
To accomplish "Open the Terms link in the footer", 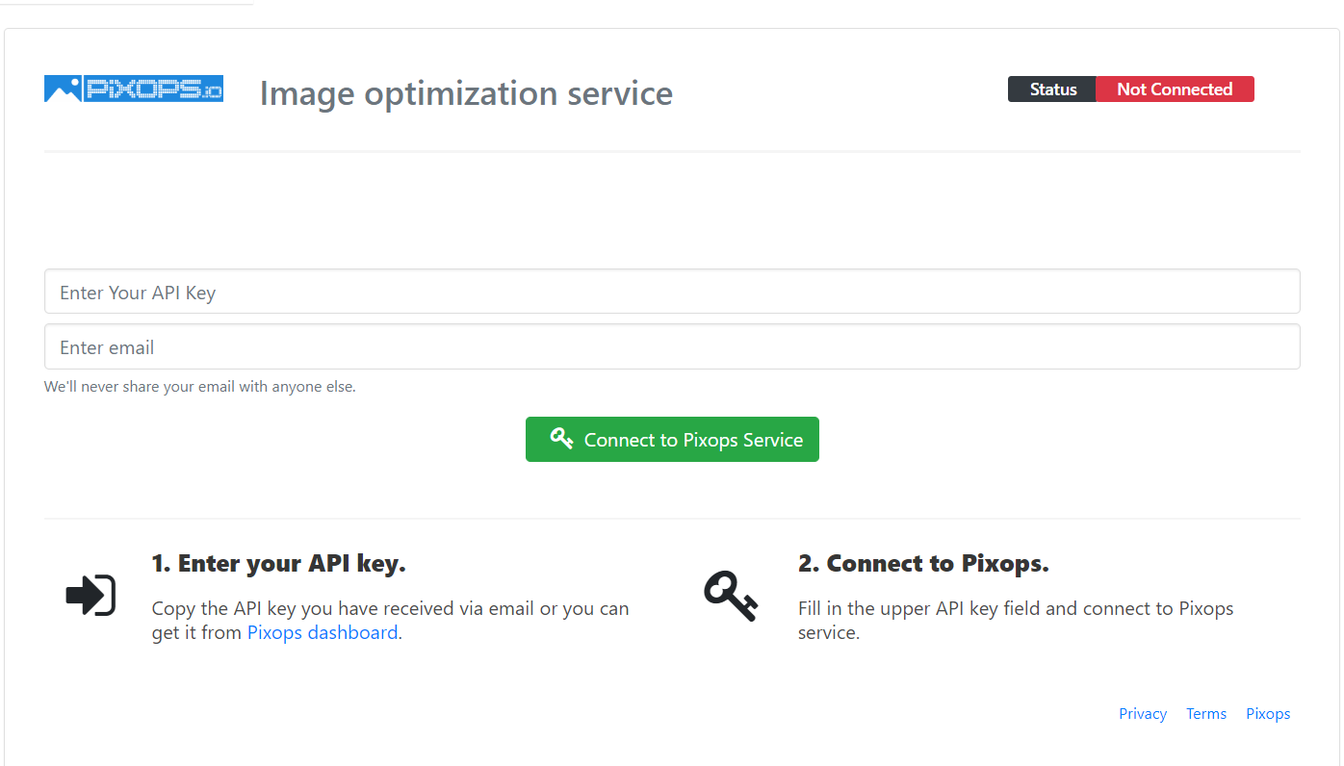I will (x=1206, y=713).
